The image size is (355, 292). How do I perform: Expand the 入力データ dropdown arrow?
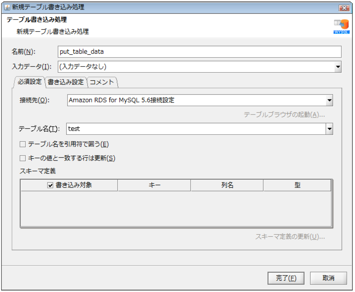(337, 67)
